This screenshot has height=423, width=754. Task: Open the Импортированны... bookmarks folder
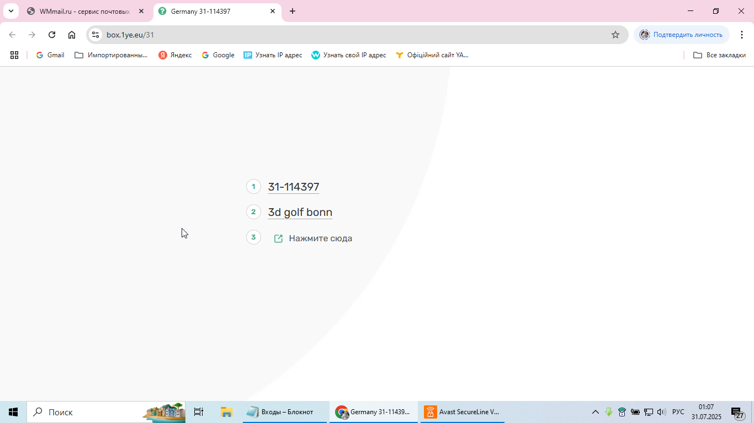click(x=111, y=55)
